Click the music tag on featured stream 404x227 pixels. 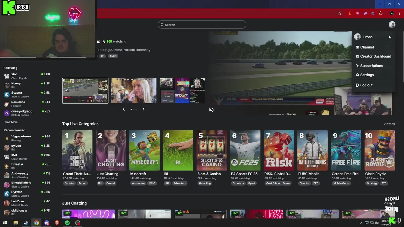[x=113, y=56]
